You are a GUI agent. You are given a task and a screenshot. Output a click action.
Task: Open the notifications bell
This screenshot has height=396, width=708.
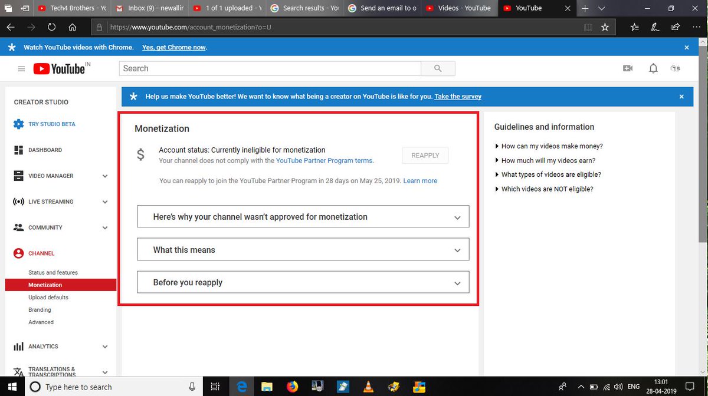point(653,68)
